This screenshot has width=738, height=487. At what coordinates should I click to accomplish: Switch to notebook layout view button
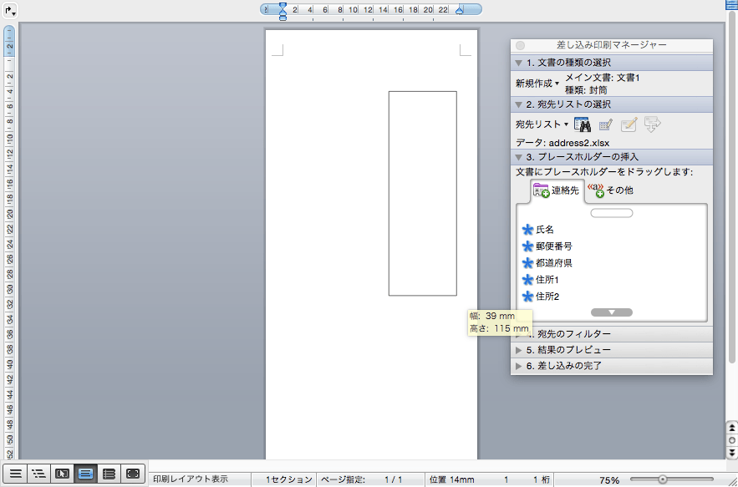(109, 474)
